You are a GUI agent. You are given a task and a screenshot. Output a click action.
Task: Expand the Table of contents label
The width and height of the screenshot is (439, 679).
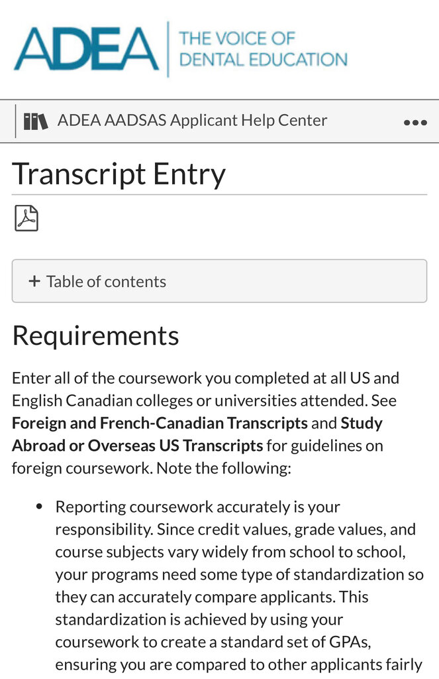click(106, 281)
